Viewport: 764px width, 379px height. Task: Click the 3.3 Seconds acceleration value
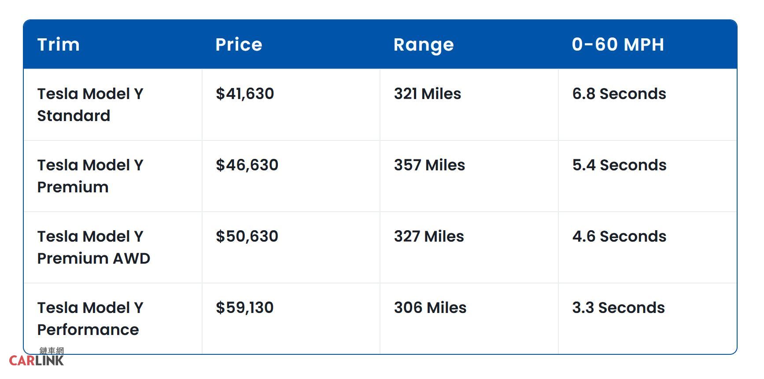pos(619,308)
